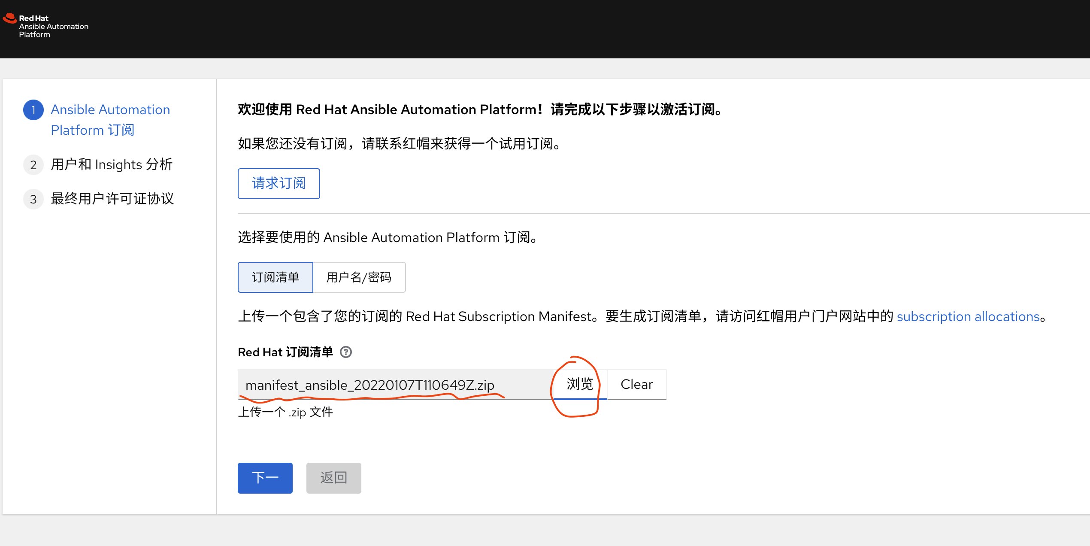This screenshot has height=546, width=1090.
Task: Open 最终用户许可证协议 step
Action: tap(112, 199)
